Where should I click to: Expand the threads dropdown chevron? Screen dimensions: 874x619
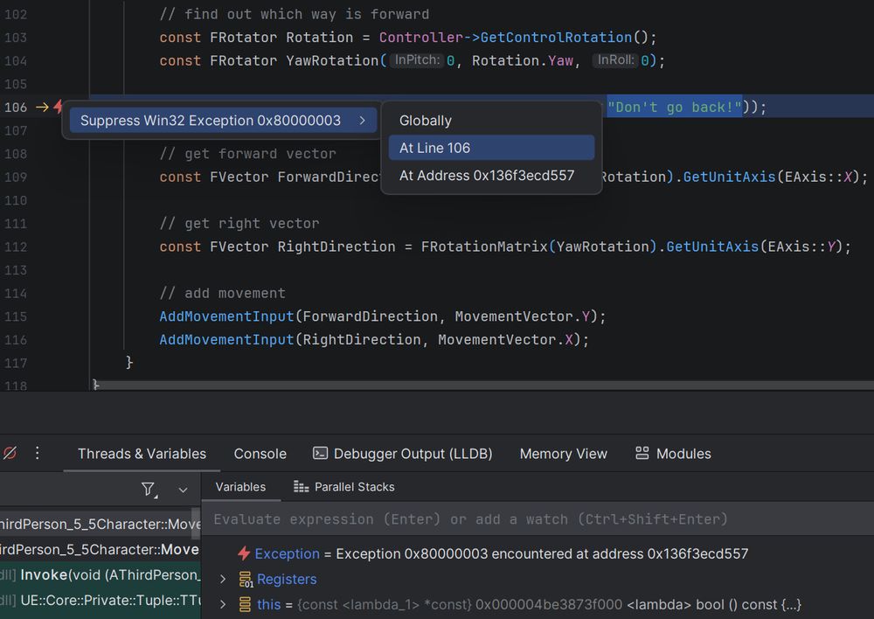(x=183, y=490)
